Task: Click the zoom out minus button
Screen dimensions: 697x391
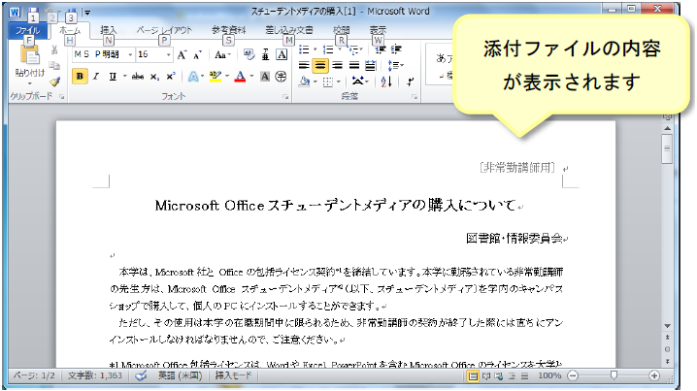Action: [x=573, y=375]
